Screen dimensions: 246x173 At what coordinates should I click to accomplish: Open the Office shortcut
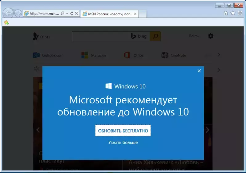pyautogui.click(x=134, y=55)
